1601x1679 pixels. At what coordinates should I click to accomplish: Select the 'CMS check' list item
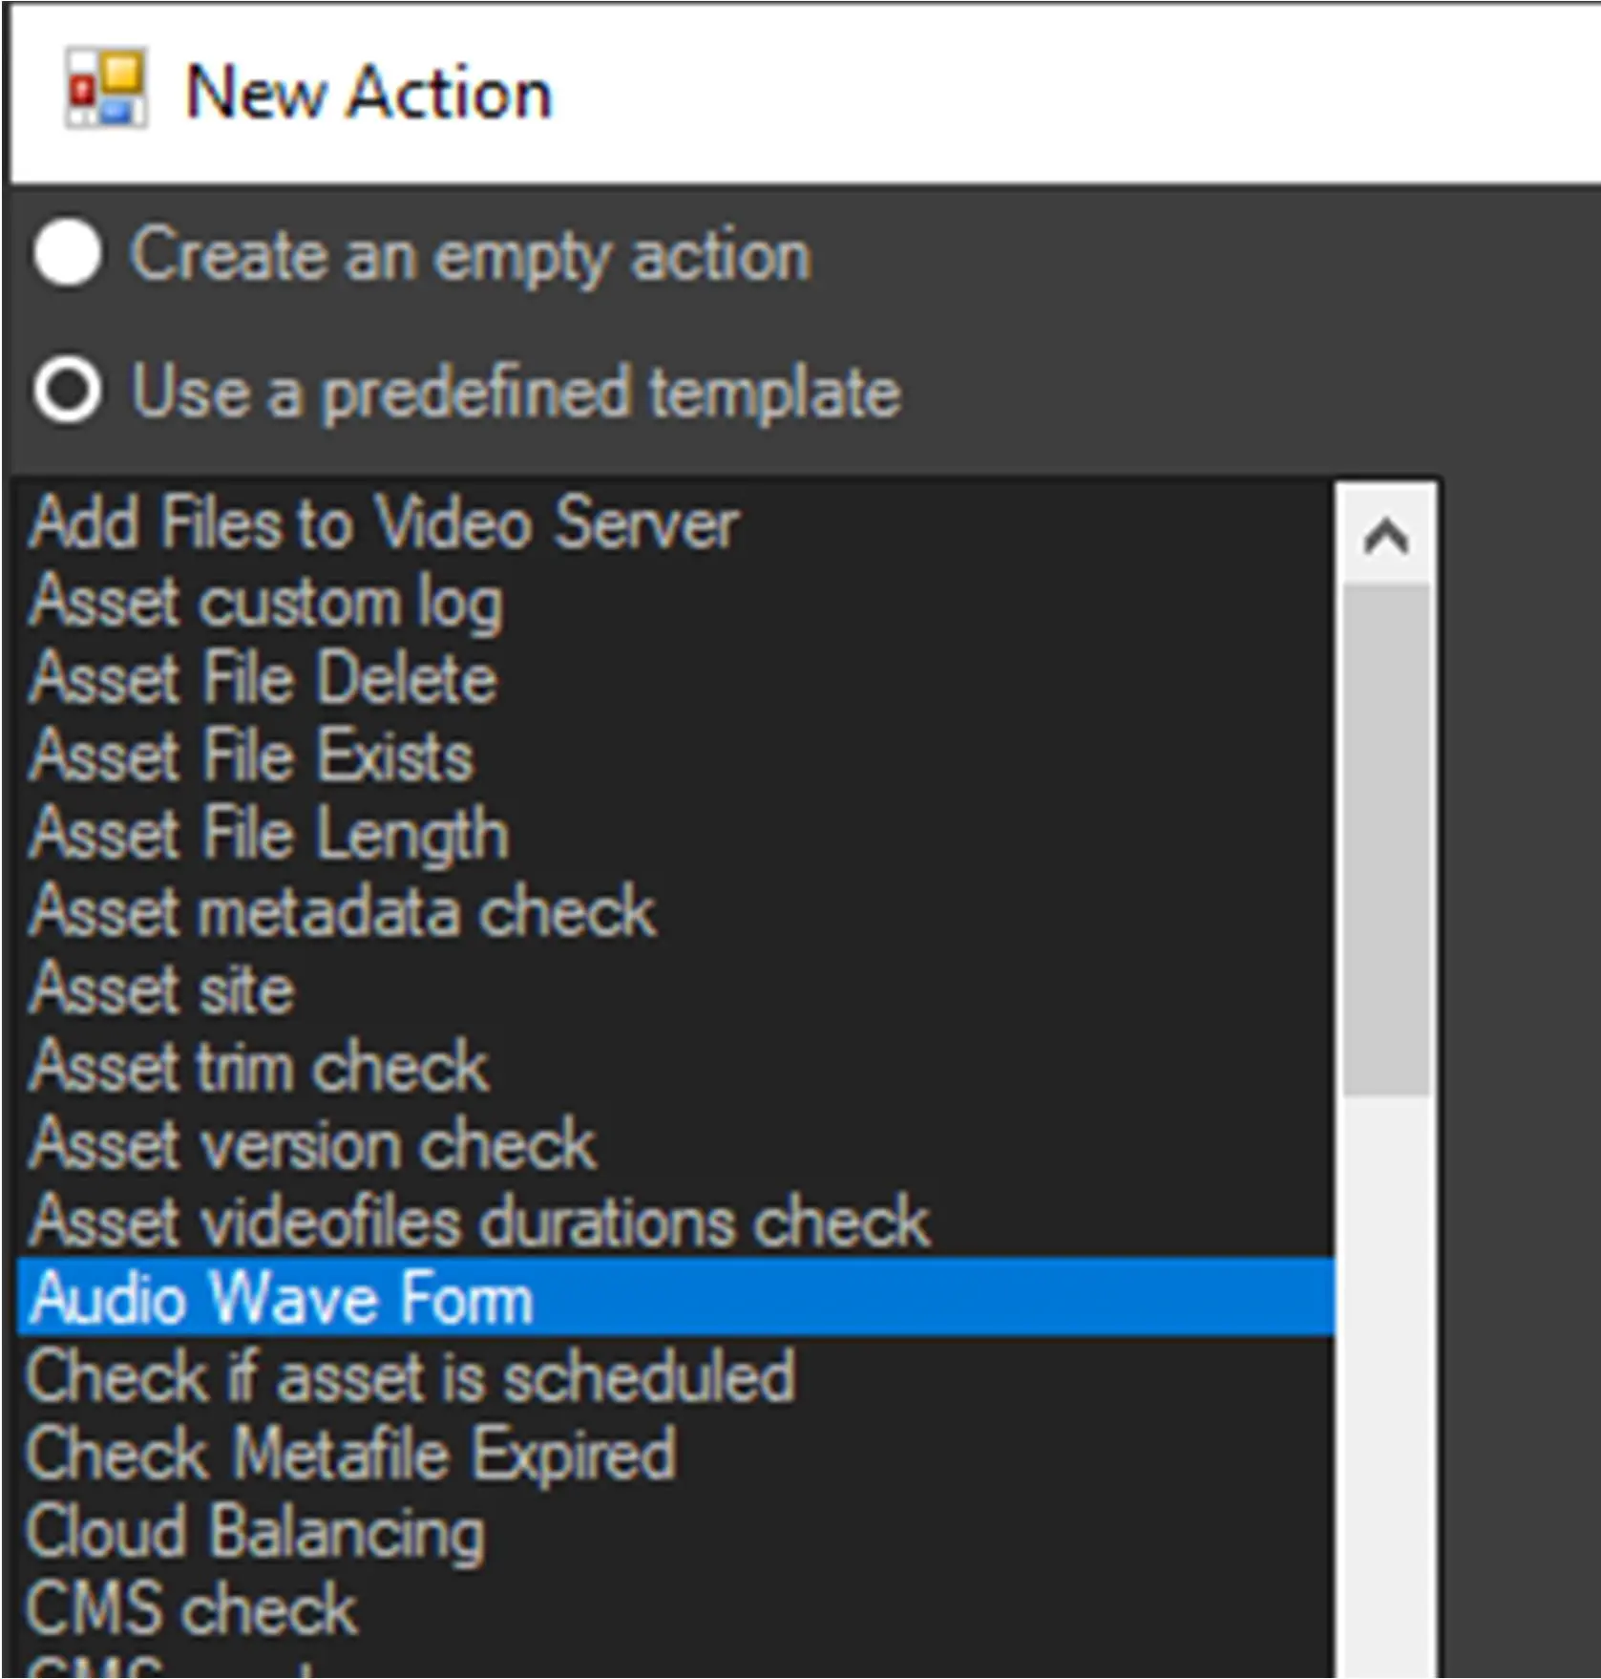pyautogui.click(x=192, y=1608)
